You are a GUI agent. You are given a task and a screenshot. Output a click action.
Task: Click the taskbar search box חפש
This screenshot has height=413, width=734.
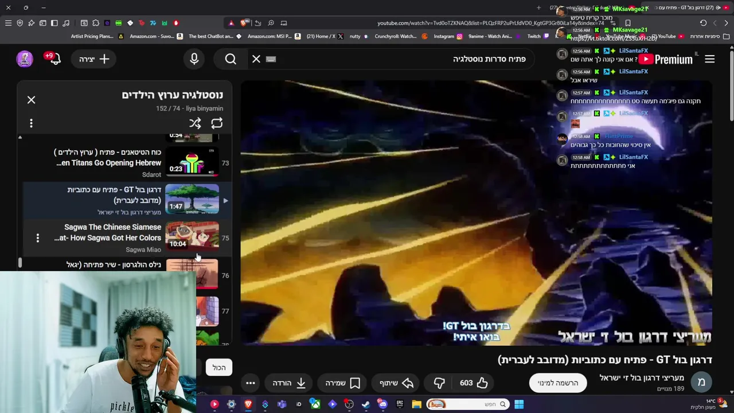click(x=467, y=404)
